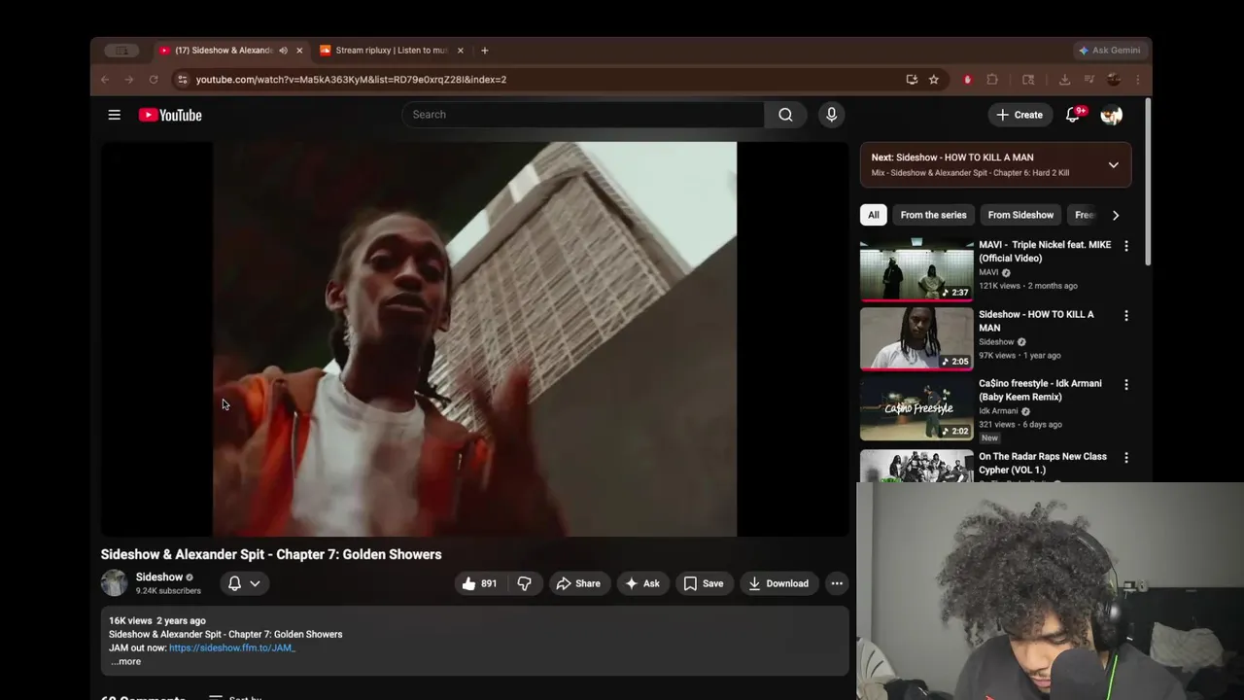Open MAVI - Triple Nickel video title
Viewport: 1244px width, 700px height.
coord(1045,252)
